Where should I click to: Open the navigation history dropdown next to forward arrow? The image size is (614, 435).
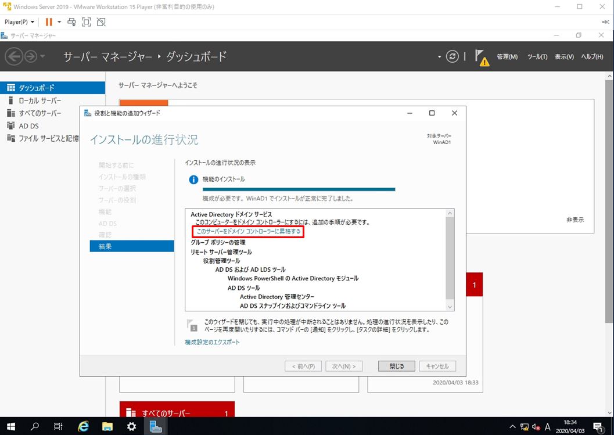[x=42, y=57]
